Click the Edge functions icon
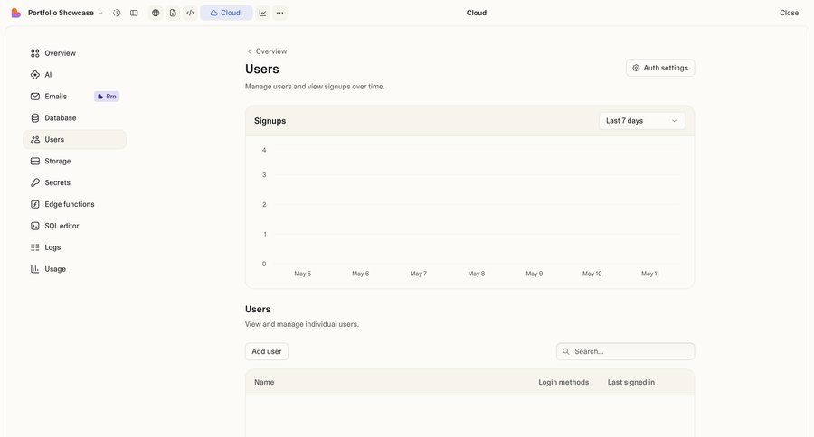 (34, 204)
